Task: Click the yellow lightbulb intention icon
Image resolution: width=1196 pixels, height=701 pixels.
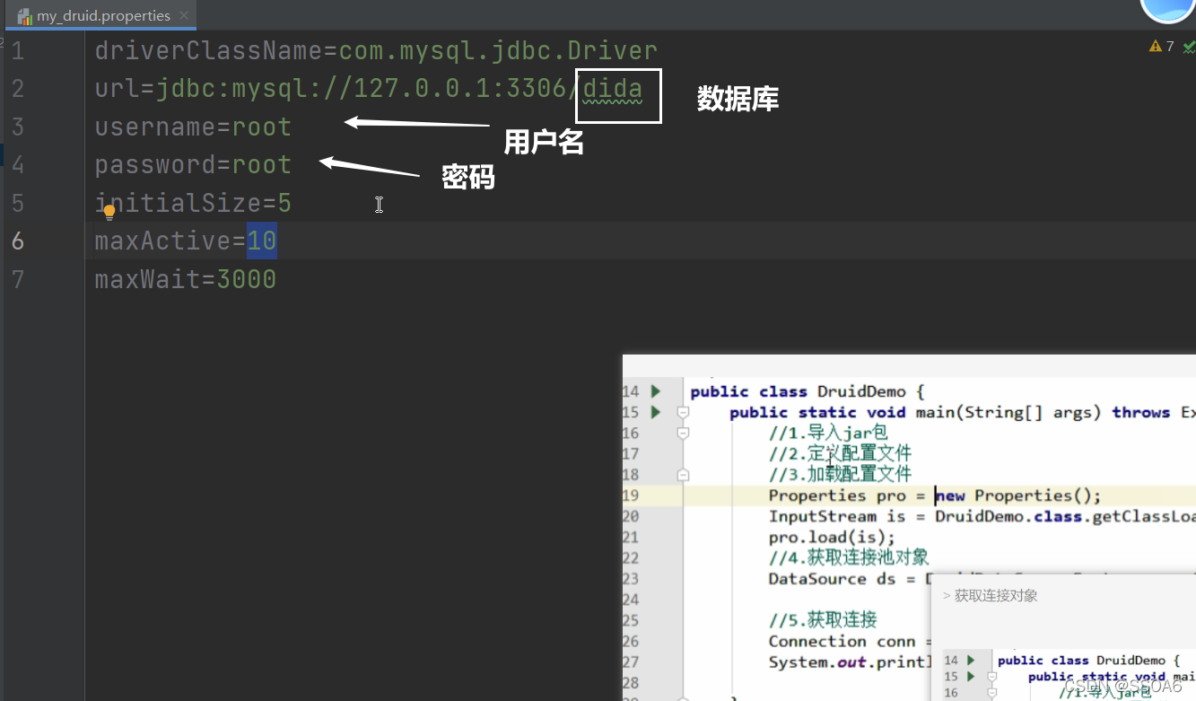Action: (x=109, y=213)
